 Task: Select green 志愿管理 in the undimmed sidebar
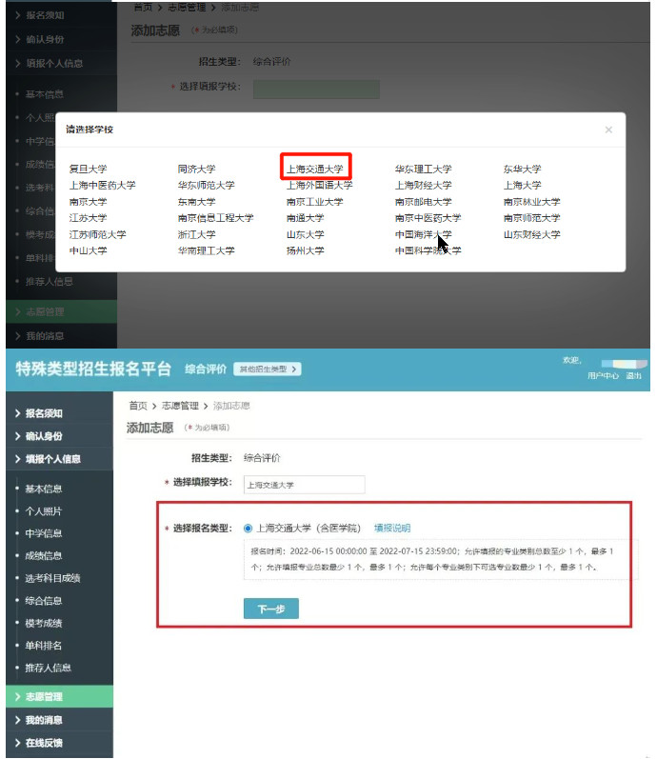click(59, 696)
